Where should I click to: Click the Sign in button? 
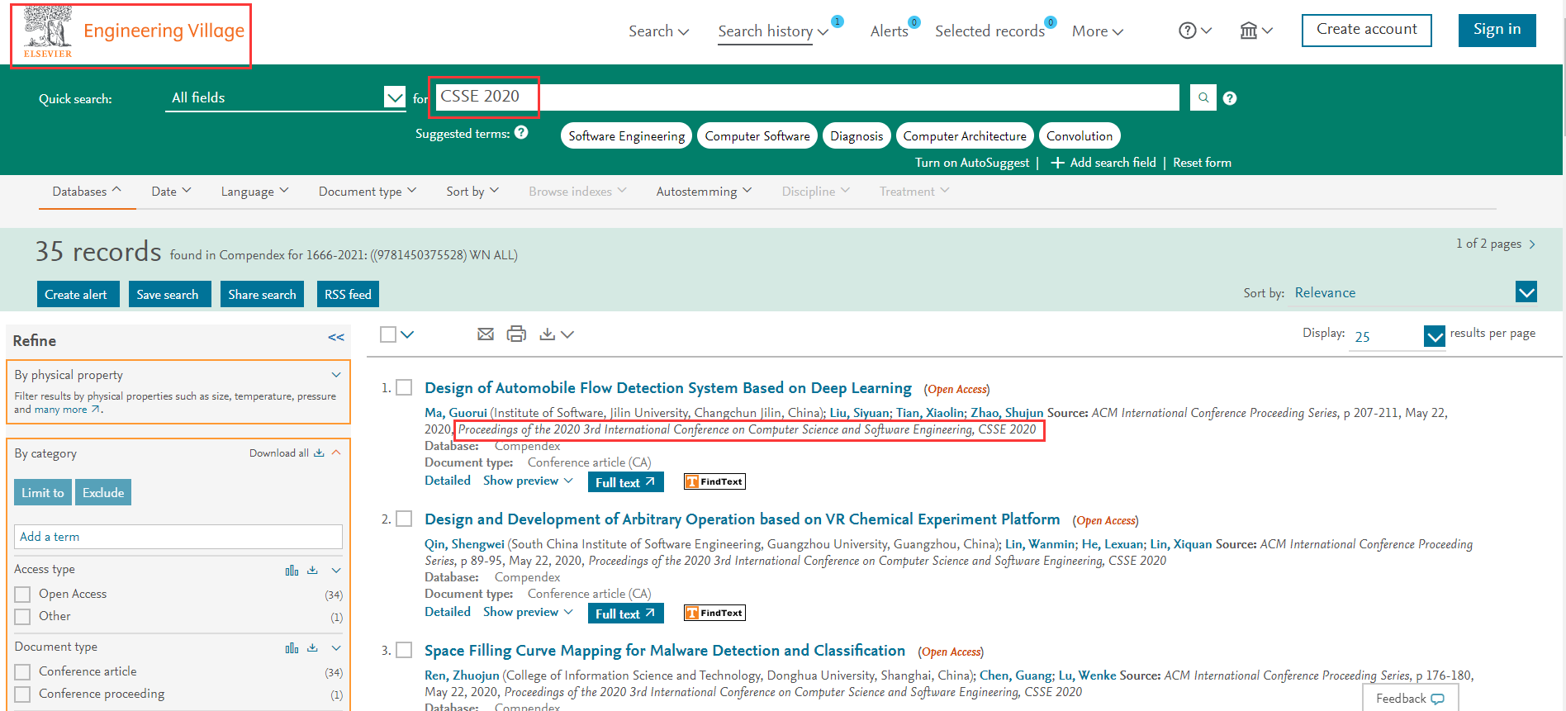(1497, 30)
